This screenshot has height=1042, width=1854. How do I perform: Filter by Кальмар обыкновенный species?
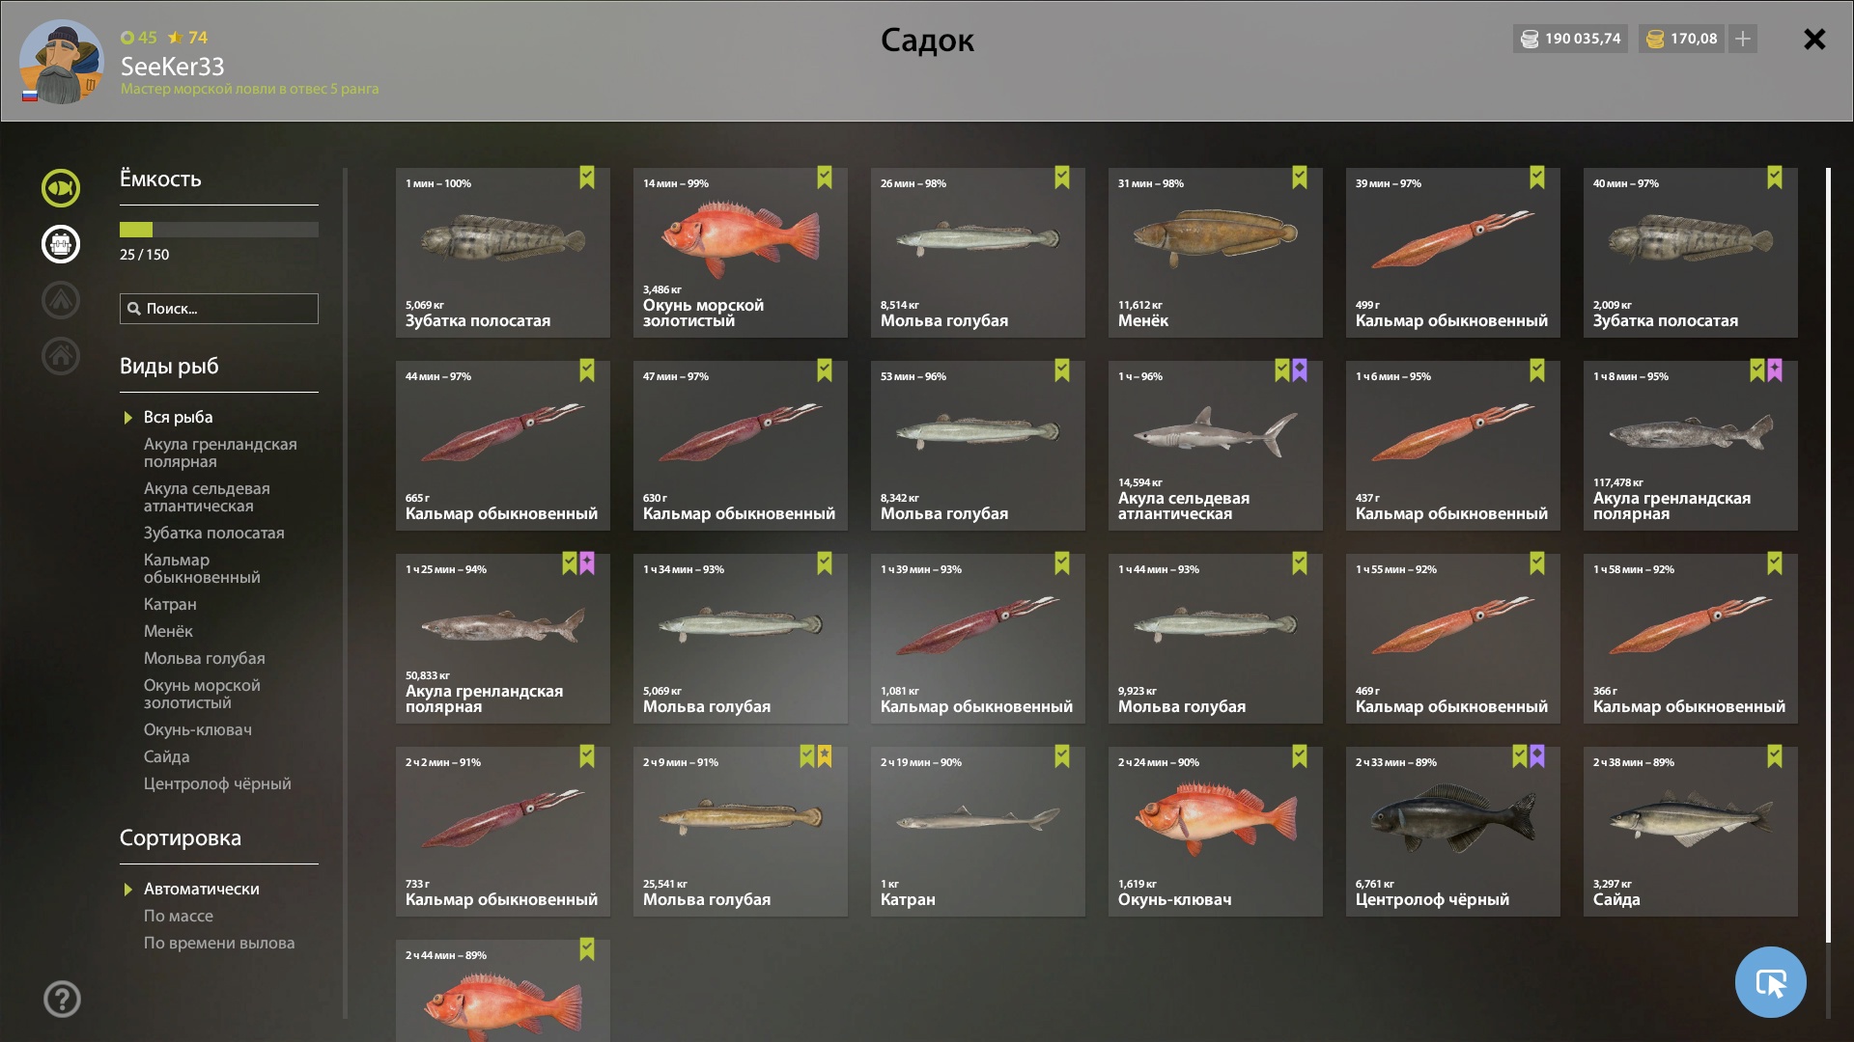[202, 568]
